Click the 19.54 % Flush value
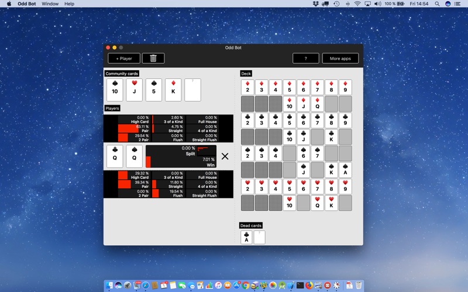The image size is (468, 292). (x=176, y=192)
